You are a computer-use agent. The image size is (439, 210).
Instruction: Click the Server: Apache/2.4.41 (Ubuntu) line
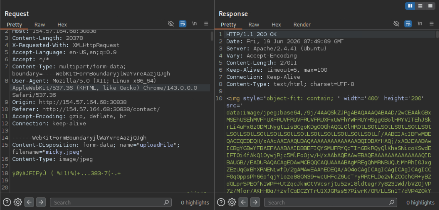pyautogui.click(x=276, y=49)
